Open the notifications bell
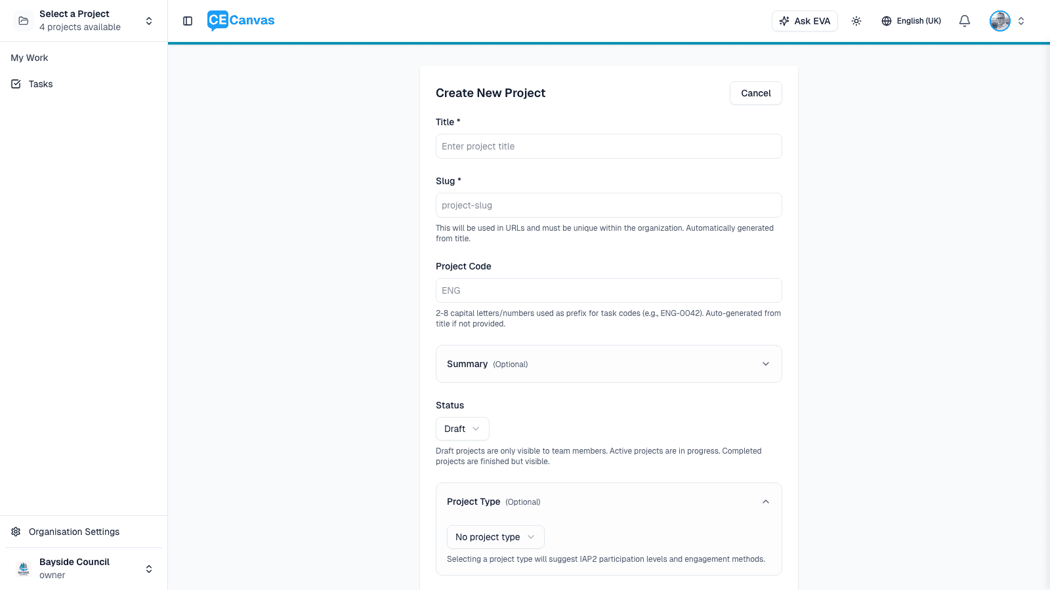The width and height of the screenshot is (1050, 590). click(x=964, y=20)
